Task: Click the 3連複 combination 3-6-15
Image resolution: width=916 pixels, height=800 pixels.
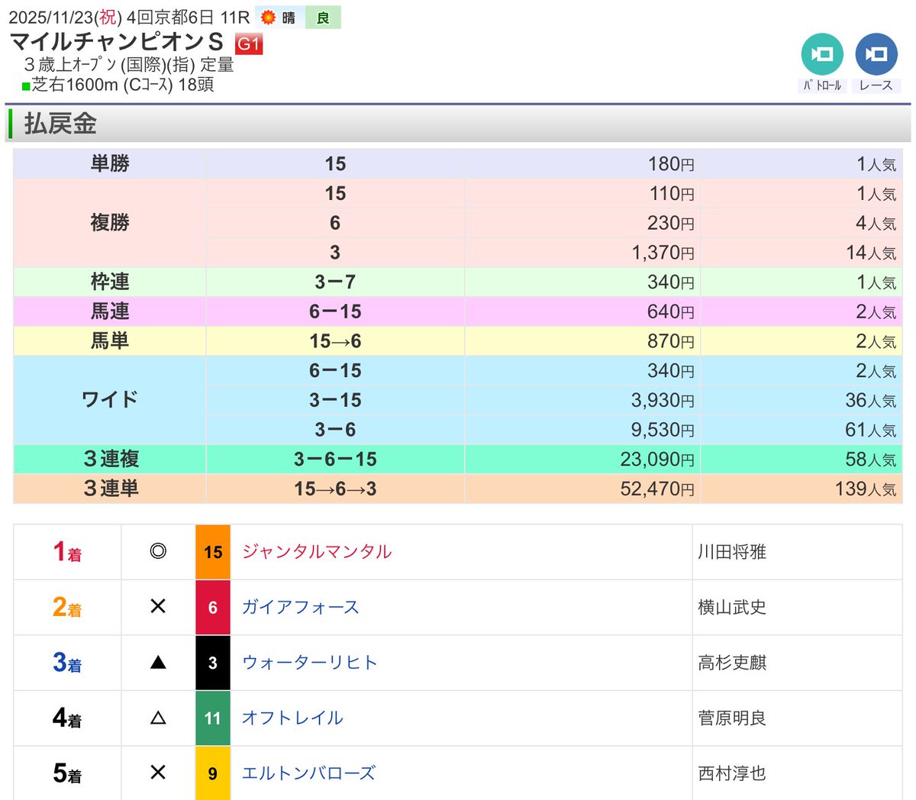Action: (335, 460)
